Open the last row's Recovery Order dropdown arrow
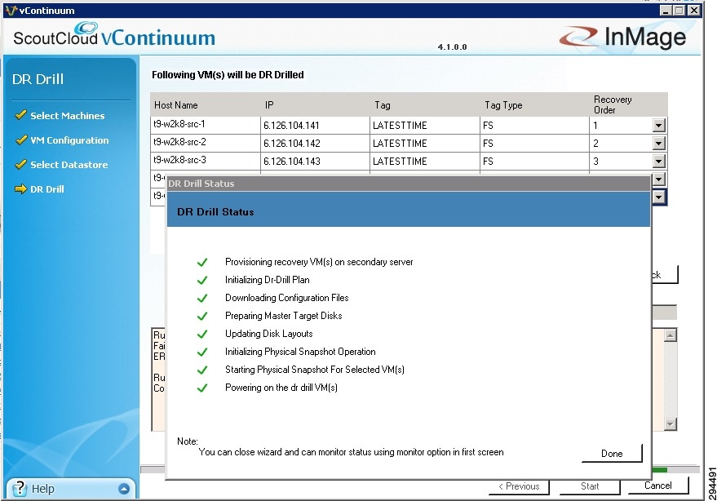The width and height of the screenshot is (717, 501). 658,197
